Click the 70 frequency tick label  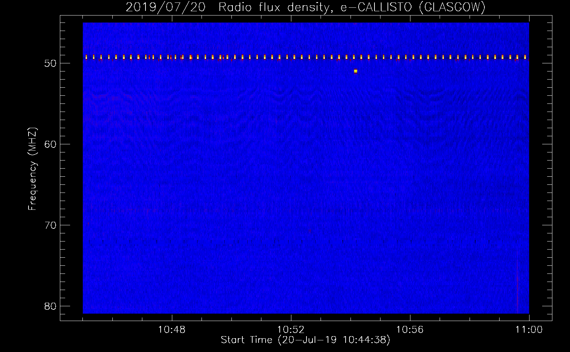[51, 225]
